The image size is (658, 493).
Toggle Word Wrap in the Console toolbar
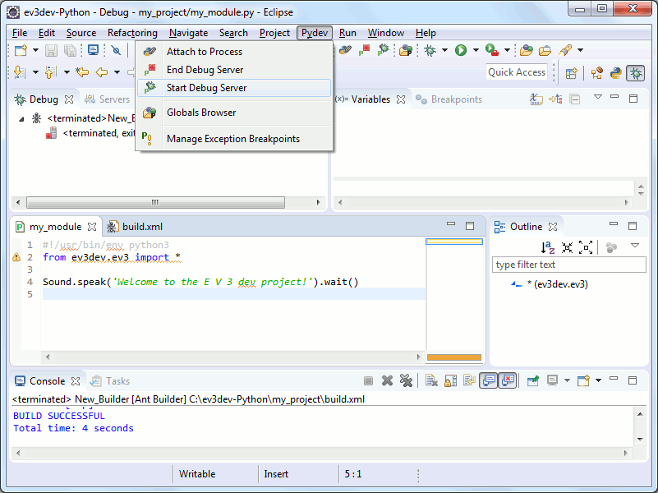[469, 381]
